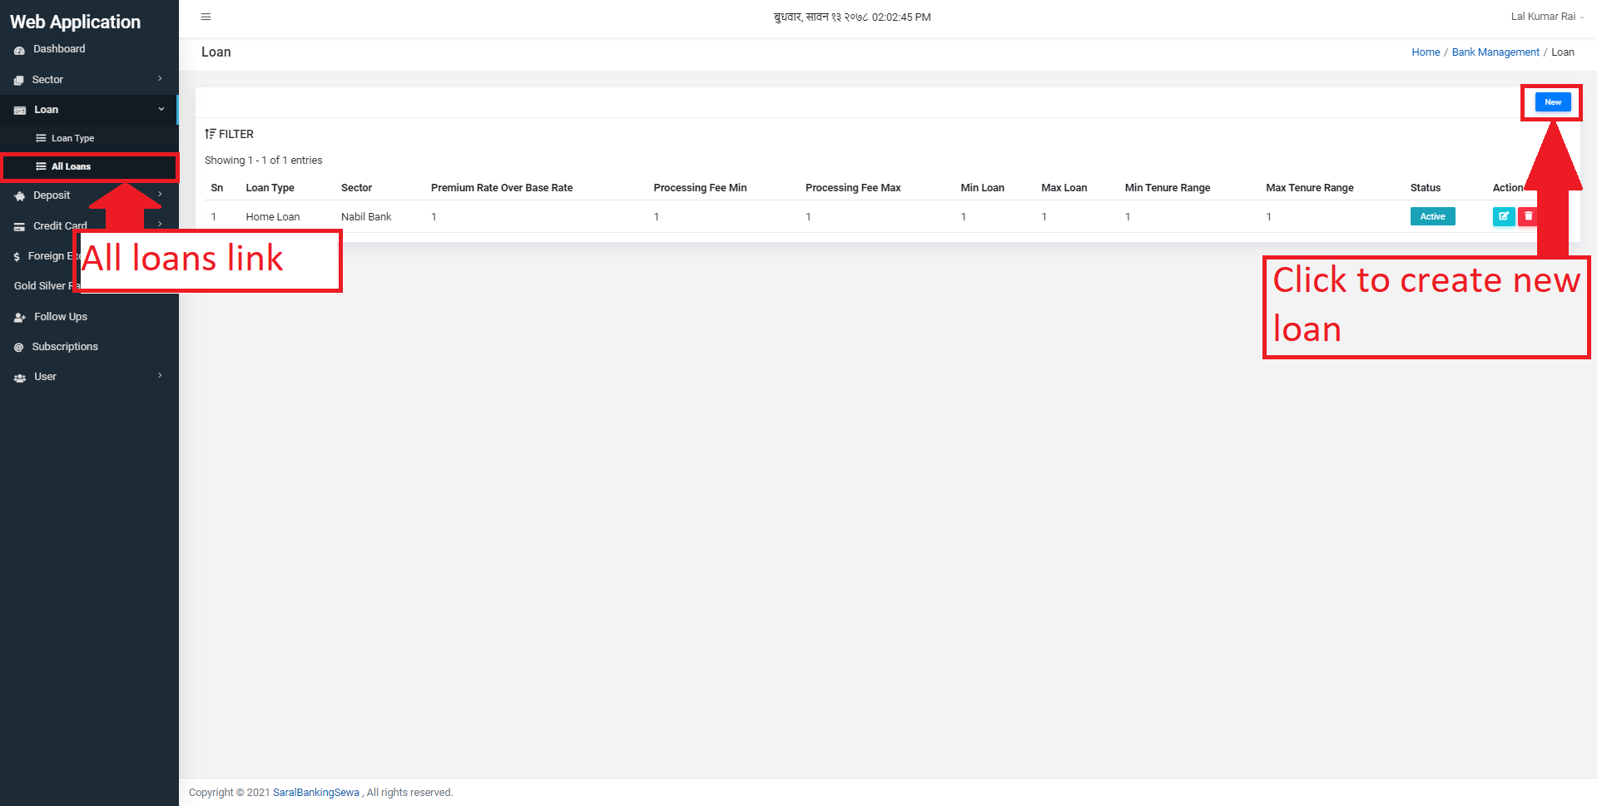The width and height of the screenshot is (1597, 806).
Task: Click the User group icon in sidebar
Action: [x=20, y=378]
